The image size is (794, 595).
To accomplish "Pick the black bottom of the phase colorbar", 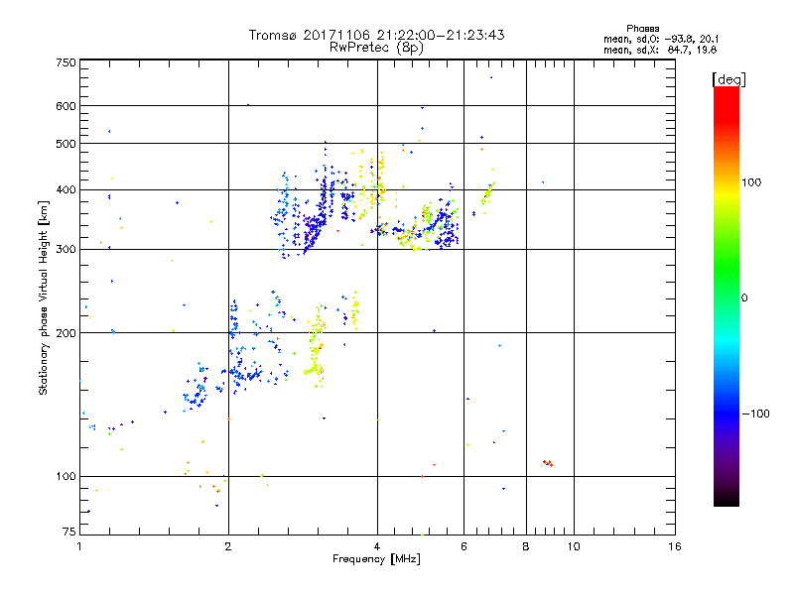I will coord(727,499).
